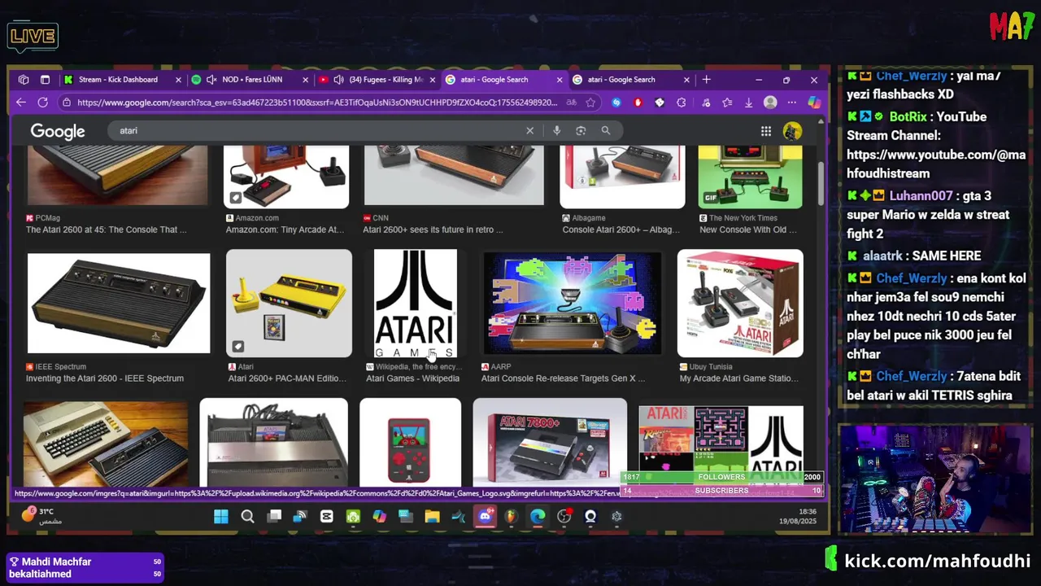Open 'Inventing the Atari 2600 - IEEE Spectrum' link
Screen dimensions: 1041x586
pyautogui.click(x=105, y=378)
